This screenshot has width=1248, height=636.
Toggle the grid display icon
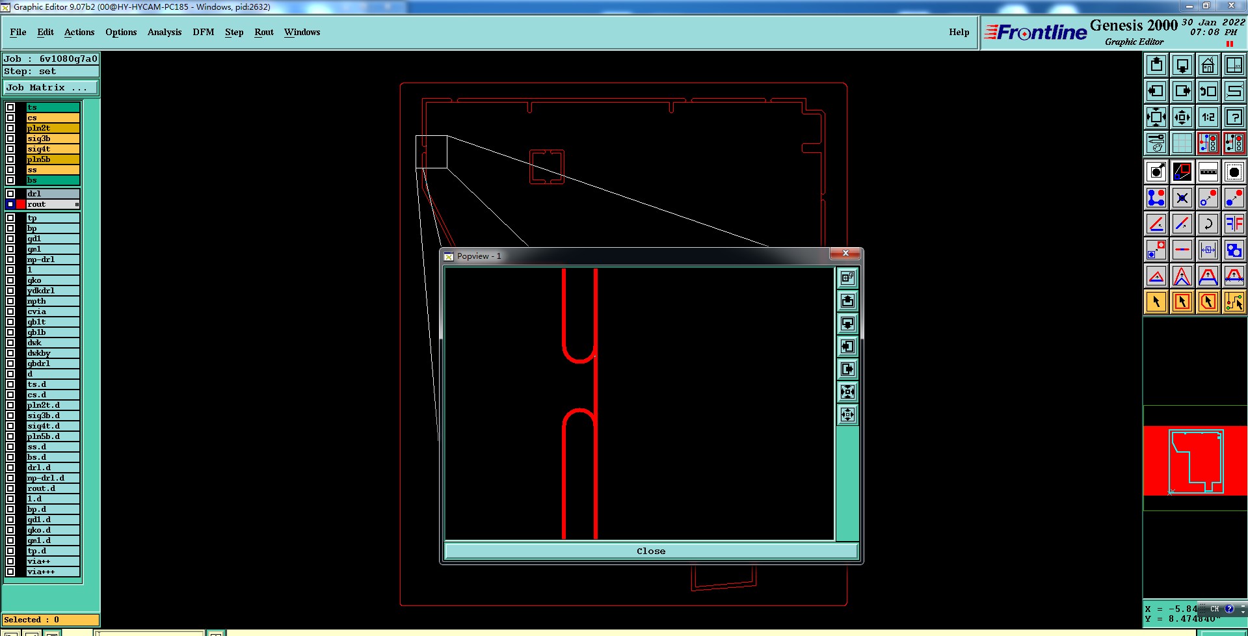1182,142
